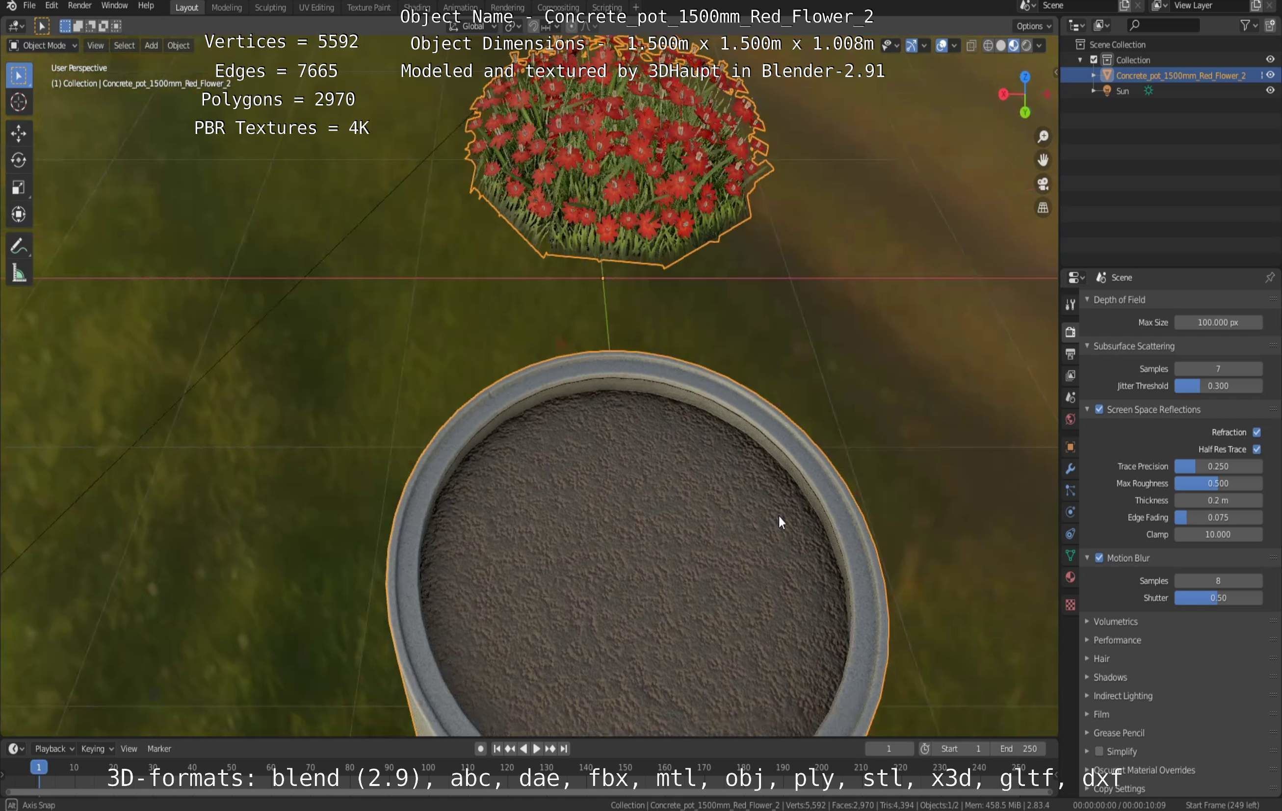The width and height of the screenshot is (1282, 811).
Task: Select the Cursor tool
Action: (19, 102)
